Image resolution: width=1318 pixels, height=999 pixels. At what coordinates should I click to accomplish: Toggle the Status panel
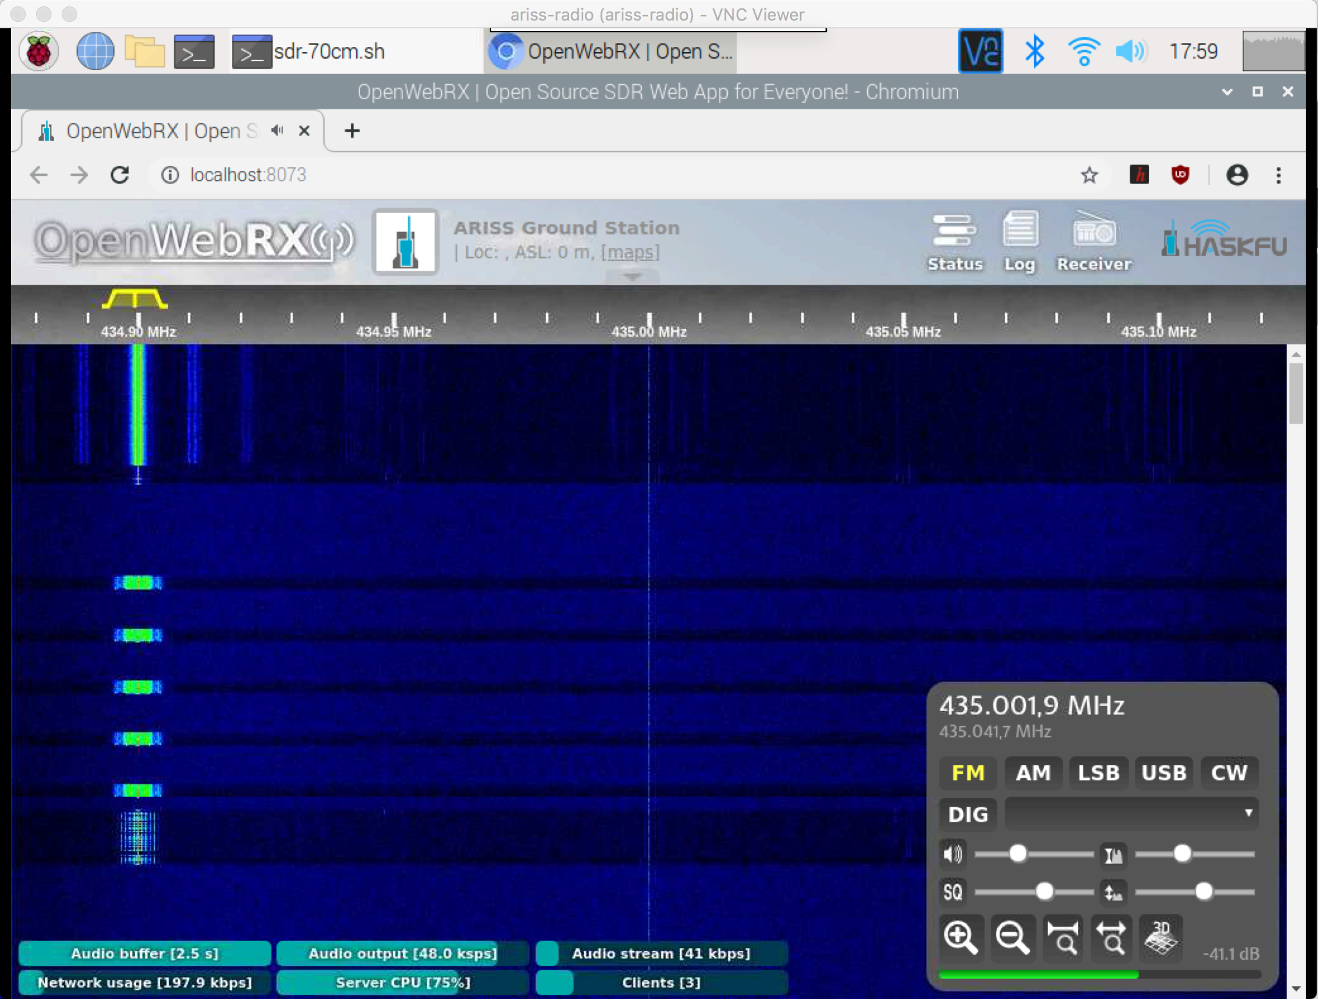pos(955,243)
